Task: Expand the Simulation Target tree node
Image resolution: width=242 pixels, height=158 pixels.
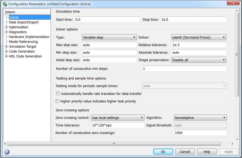Action: (6, 47)
